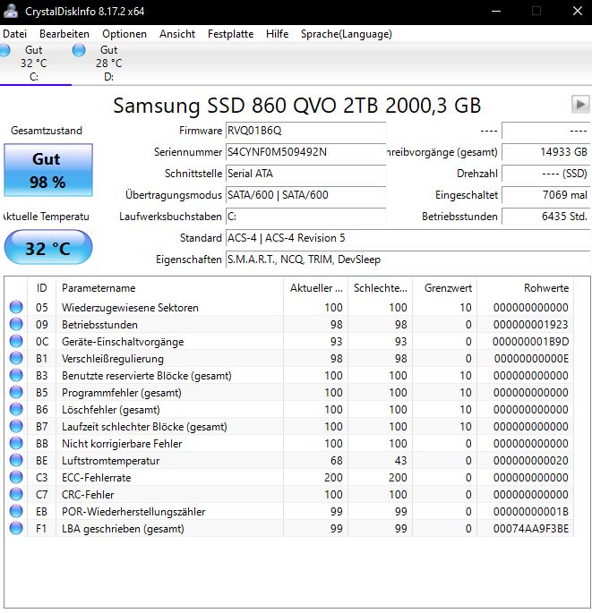Click the Rohwerte column header
This screenshot has width=592, height=613.
pyautogui.click(x=526, y=288)
